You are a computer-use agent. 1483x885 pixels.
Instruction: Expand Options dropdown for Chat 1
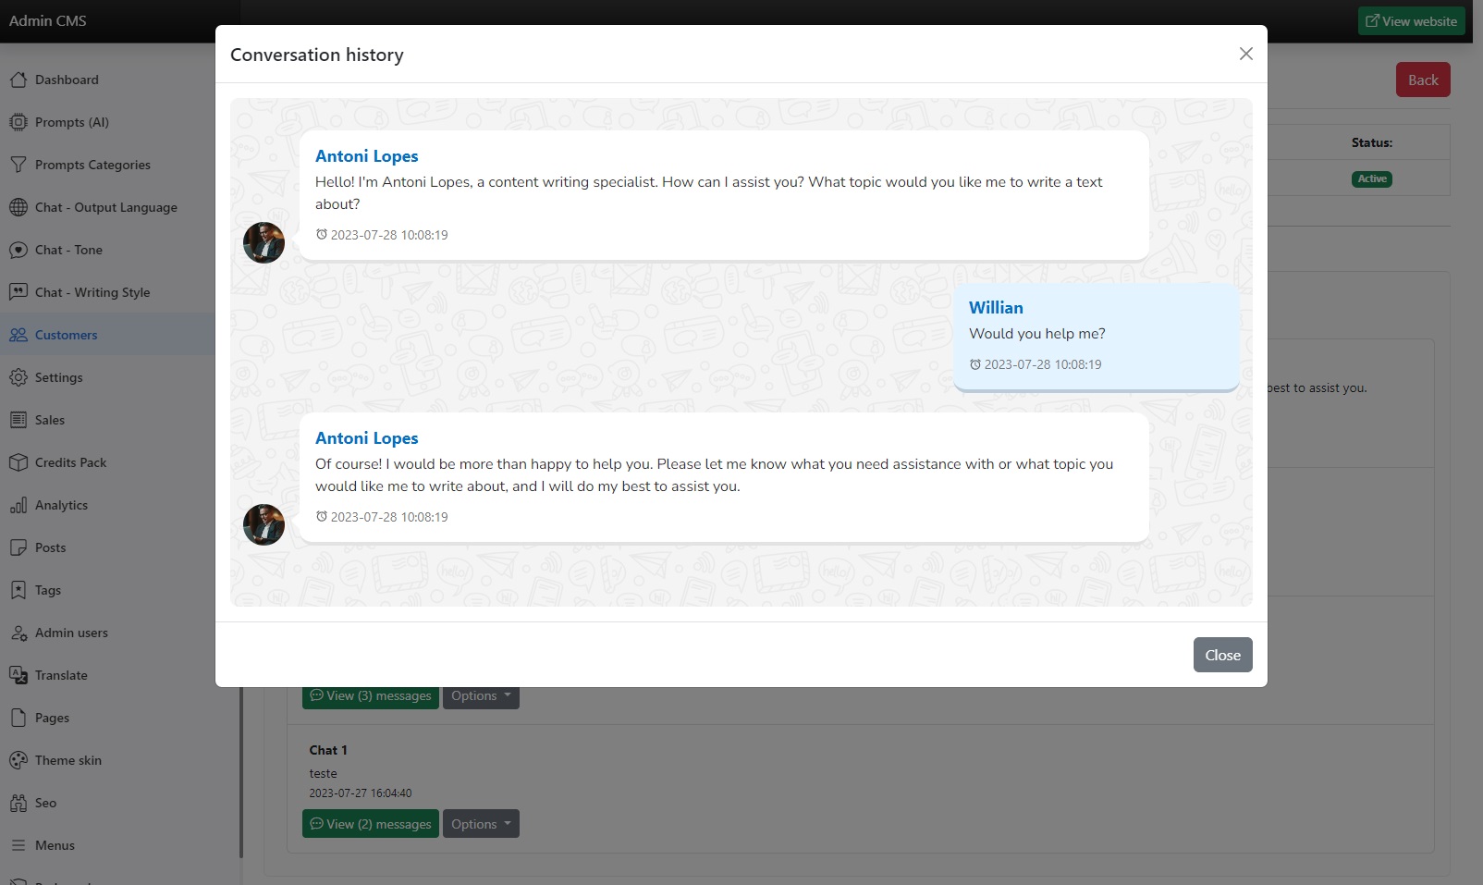[x=481, y=824]
